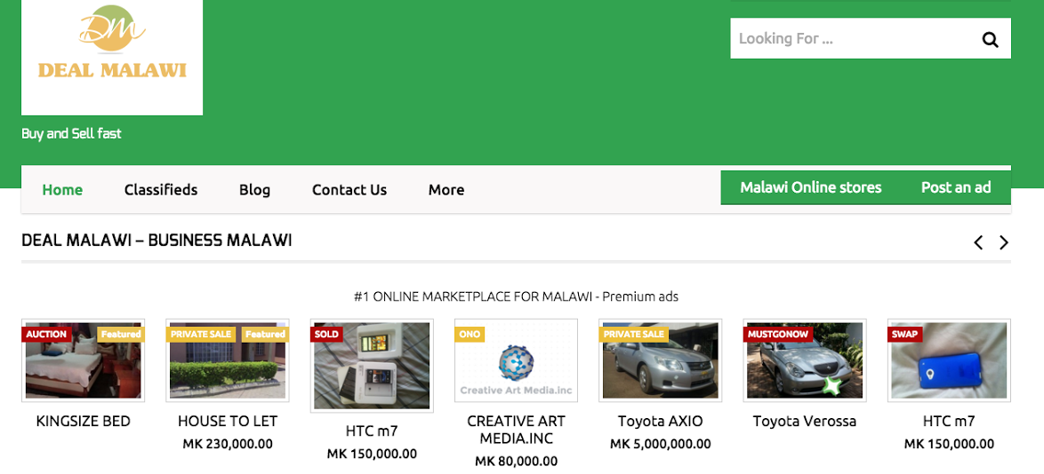Focus the Looking For search field
Screen dimensions: 1044x474
click(x=849, y=39)
